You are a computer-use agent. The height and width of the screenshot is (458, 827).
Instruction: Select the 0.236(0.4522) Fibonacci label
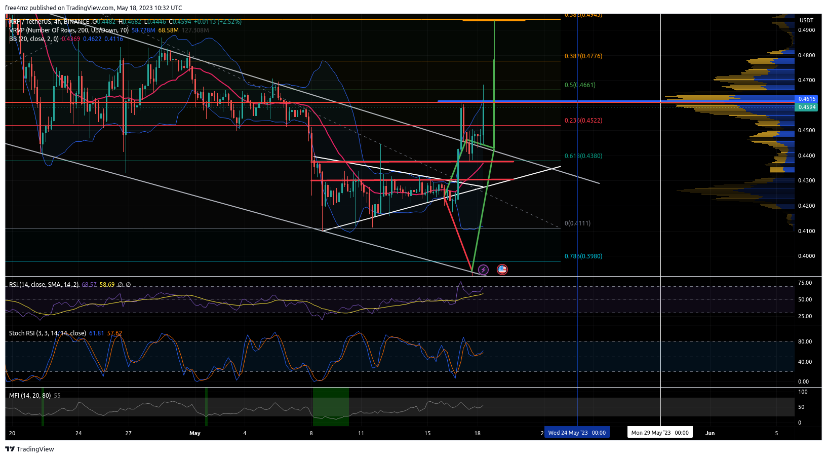click(583, 121)
